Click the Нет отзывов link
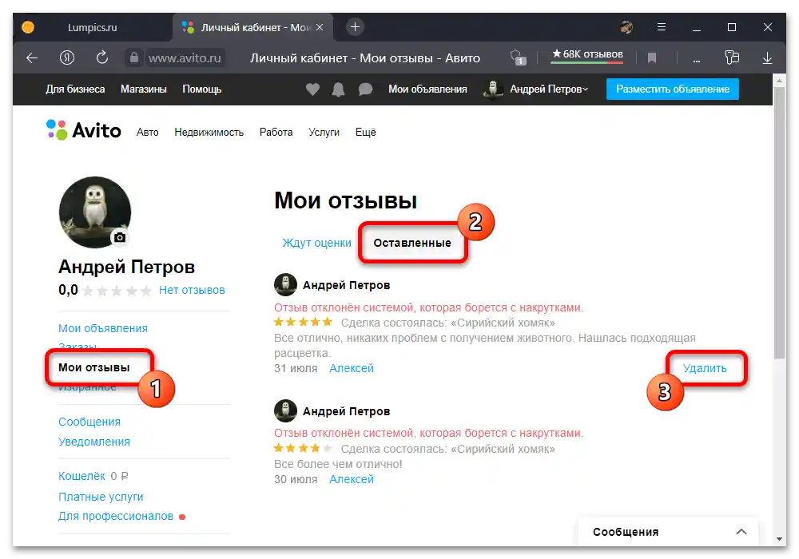The width and height of the screenshot is (799, 559). (192, 290)
